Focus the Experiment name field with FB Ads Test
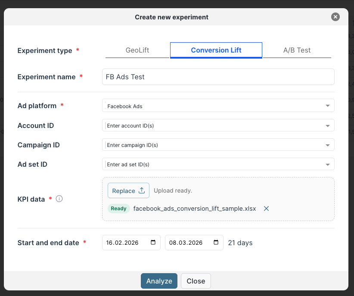 coord(218,77)
